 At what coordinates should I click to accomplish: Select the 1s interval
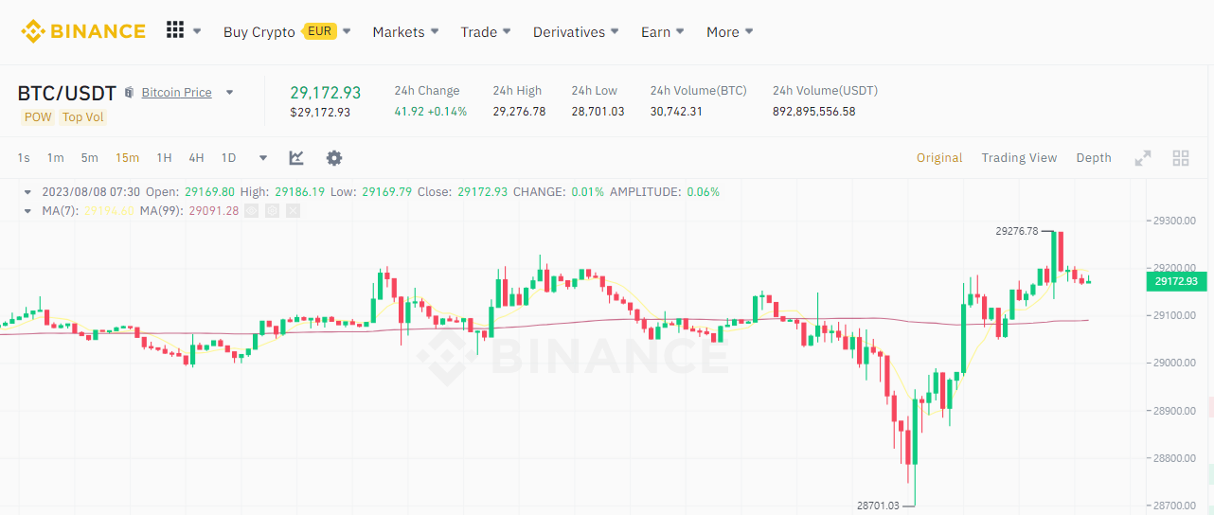click(x=24, y=158)
